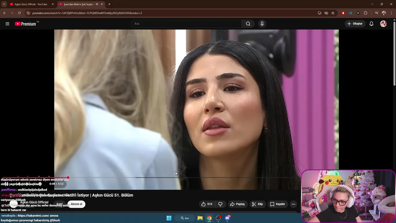Close the Şura'dan Belis'e tab
Image resolution: width=396 pixels, height=223 pixels.
click(102, 4)
